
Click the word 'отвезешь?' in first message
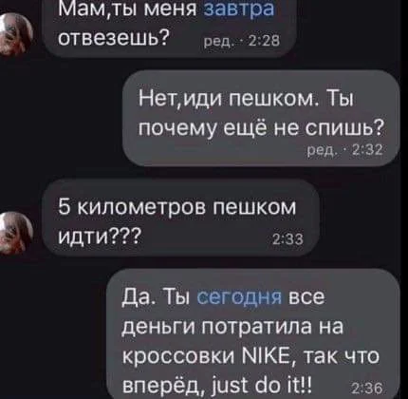(x=113, y=38)
